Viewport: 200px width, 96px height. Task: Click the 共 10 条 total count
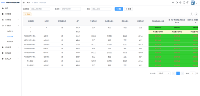pyautogui.click(x=153, y=73)
